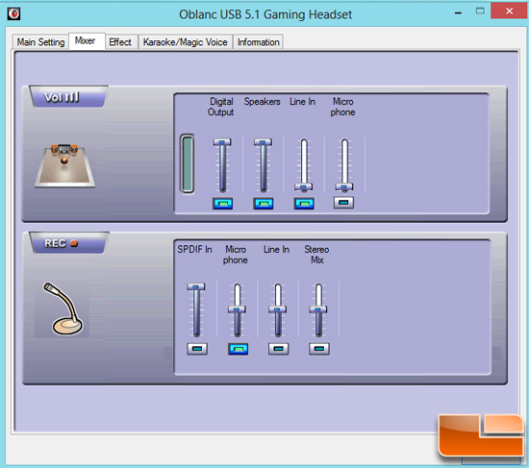Toggle the playback Line In mute button
Image resolution: width=529 pixels, height=468 pixels.
(x=304, y=204)
